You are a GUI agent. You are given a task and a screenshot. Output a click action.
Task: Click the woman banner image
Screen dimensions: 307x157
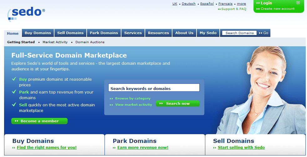(260, 90)
